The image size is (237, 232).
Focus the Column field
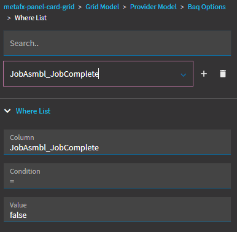(117, 142)
